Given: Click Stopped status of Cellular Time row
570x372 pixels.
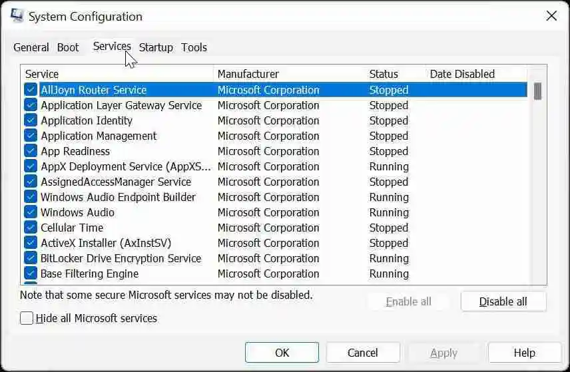Looking at the screenshot, I should pyautogui.click(x=389, y=228).
